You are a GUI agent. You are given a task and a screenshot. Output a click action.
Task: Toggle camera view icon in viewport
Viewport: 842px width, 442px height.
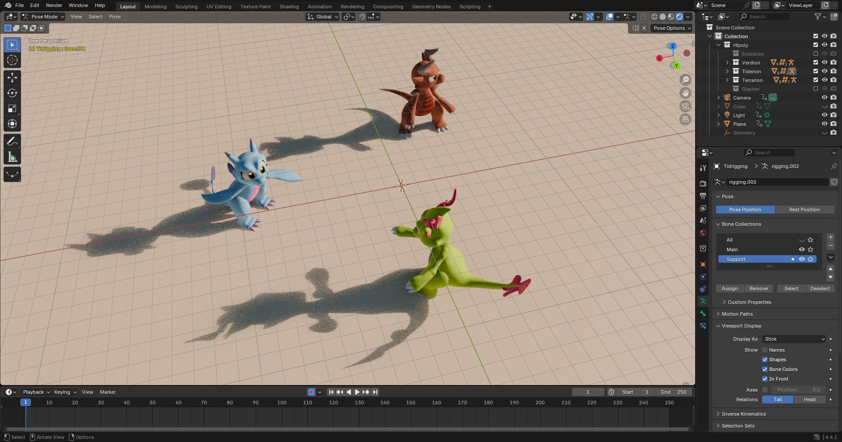point(685,106)
